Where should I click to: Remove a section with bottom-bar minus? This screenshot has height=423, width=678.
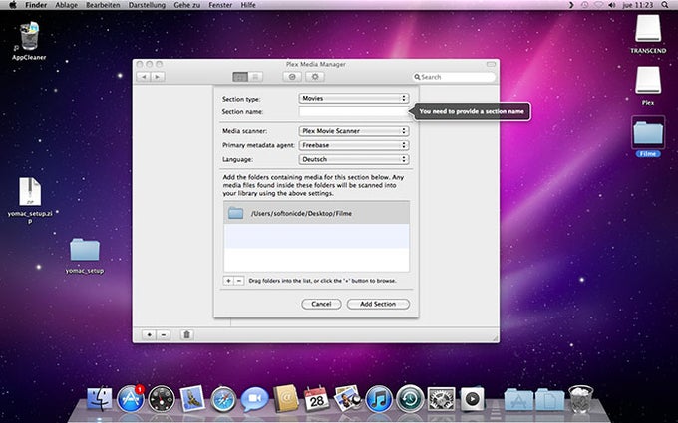pos(163,334)
